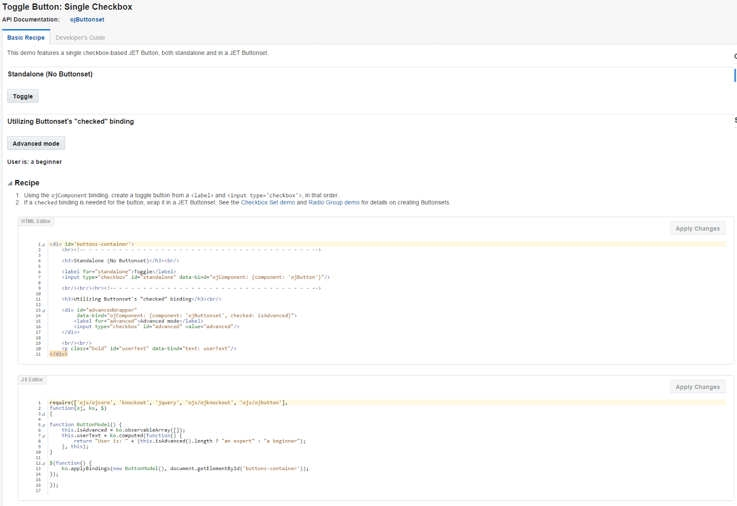Fold HTML editor line 1 code block
This screenshot has height=506, width=737.
click(x=43, y=245)
